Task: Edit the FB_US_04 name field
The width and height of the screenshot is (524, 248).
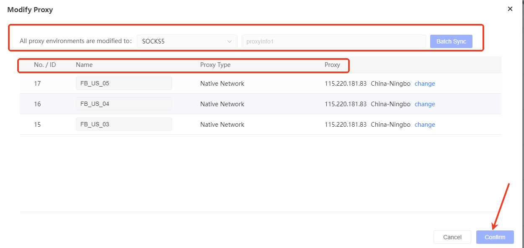Action: point(124,104)
